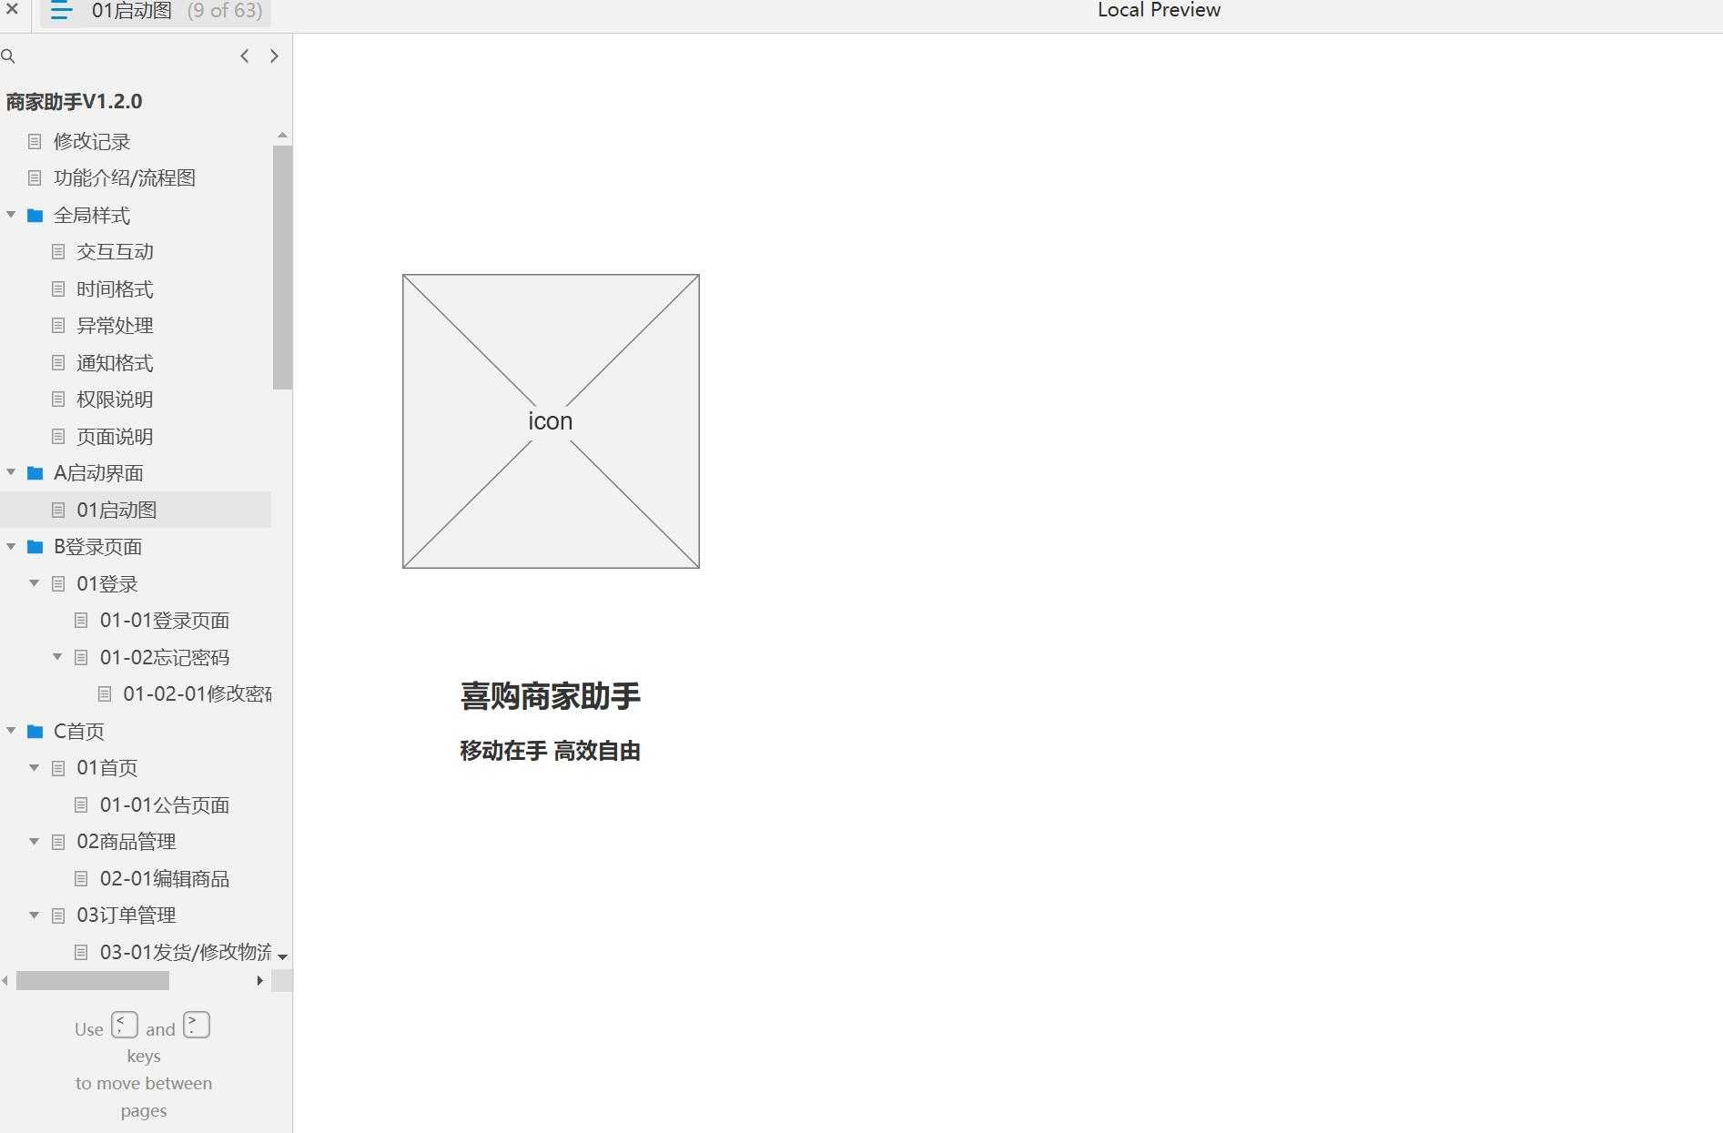Close the sidebar with the X icon
Viewport: 1723px width, 1133px height.
(x=11, y=11)
